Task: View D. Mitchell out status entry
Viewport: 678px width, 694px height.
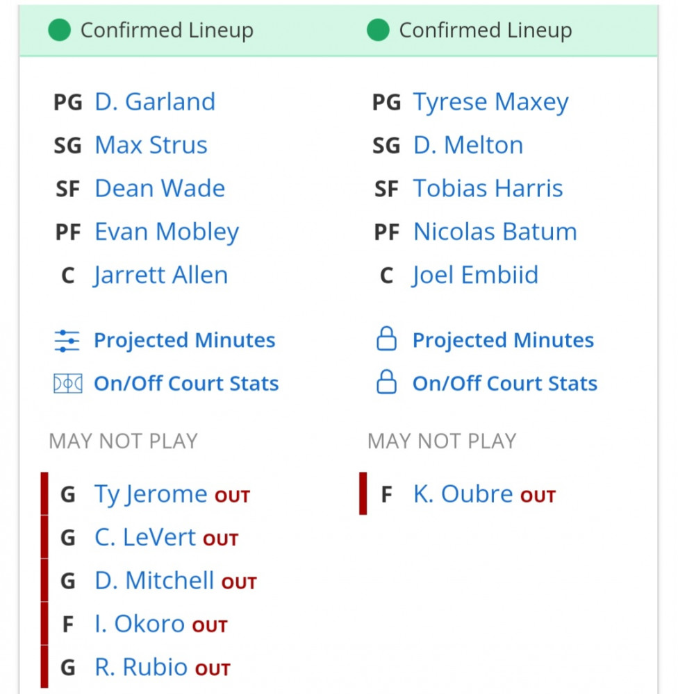Action: click(x=176, y=581)
